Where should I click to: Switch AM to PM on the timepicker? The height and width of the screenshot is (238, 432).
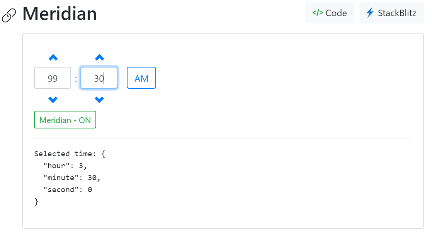click(x=141, y=78)
